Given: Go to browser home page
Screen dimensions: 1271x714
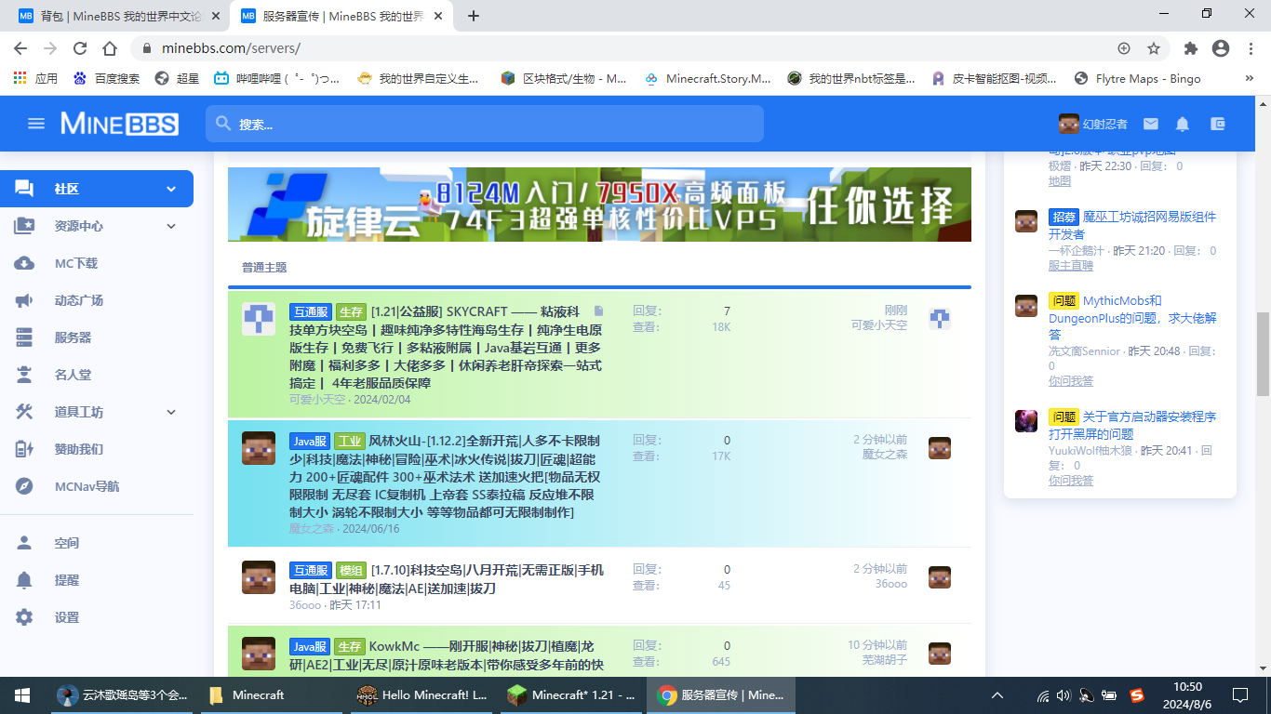Looking at the screenshot, I should 110,48.
